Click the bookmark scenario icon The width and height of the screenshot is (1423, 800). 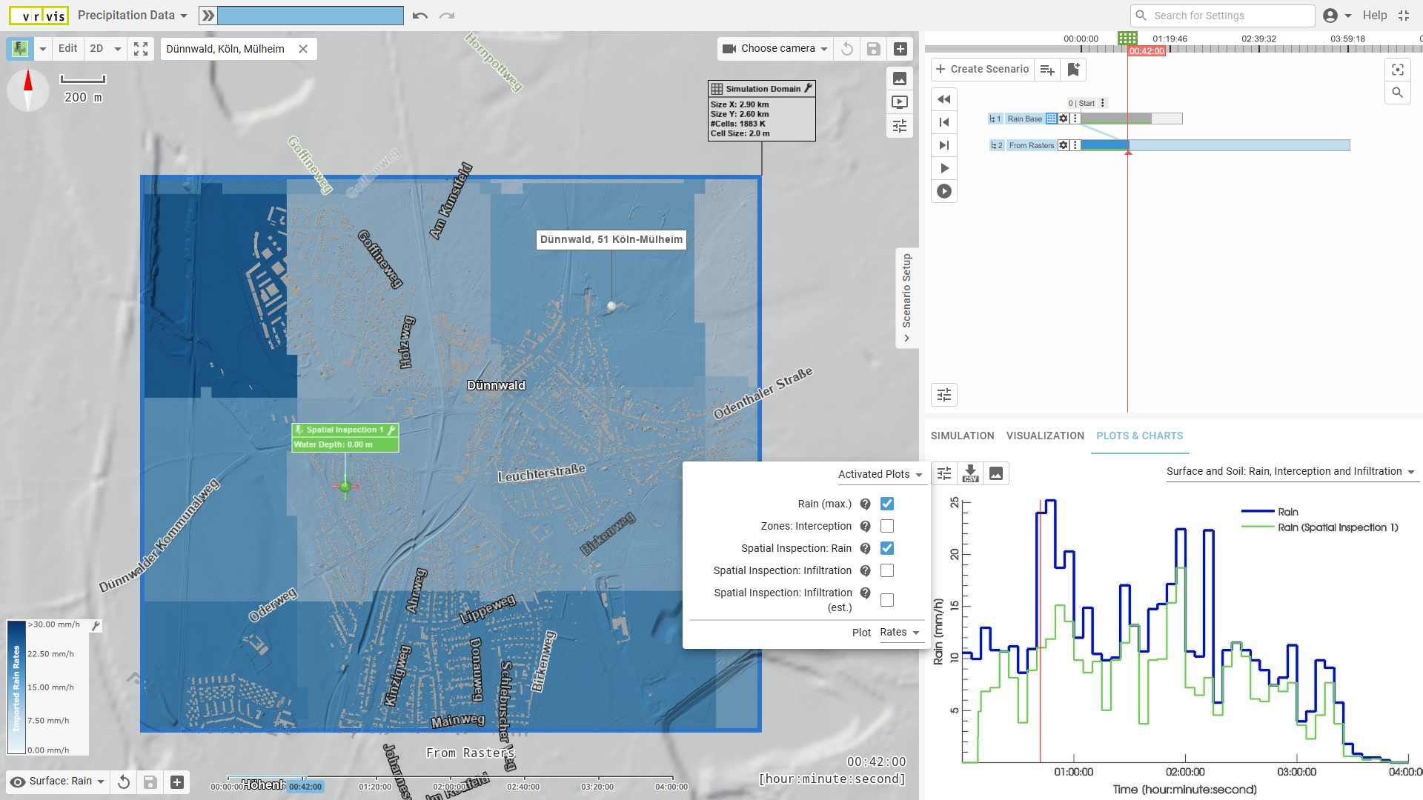point(1073,69)
